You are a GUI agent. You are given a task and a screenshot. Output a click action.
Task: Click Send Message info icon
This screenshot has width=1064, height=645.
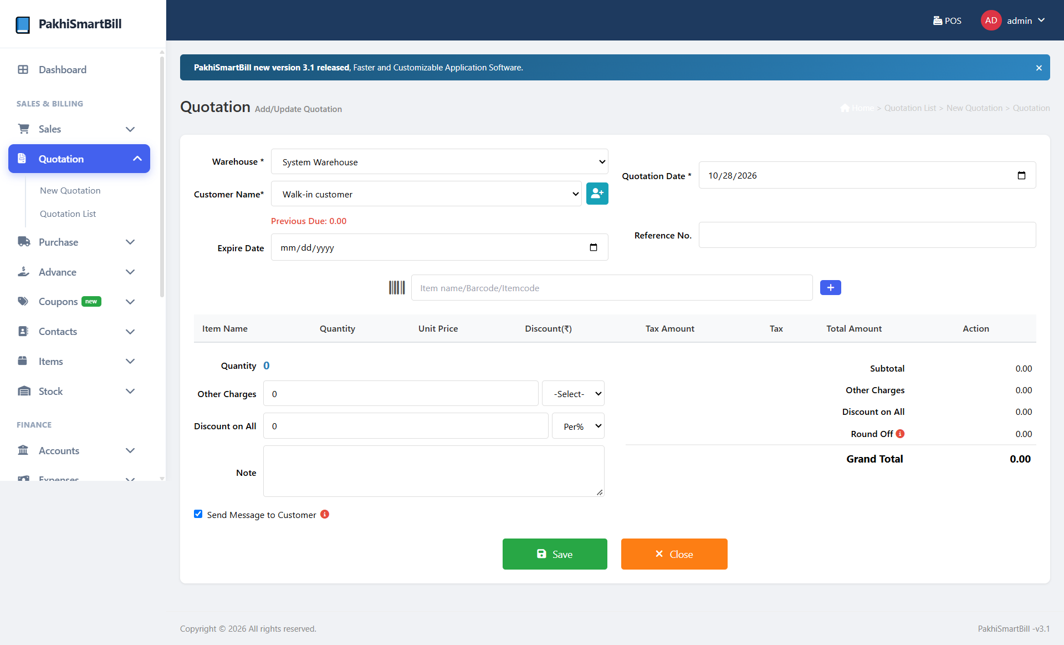(325, 514)
